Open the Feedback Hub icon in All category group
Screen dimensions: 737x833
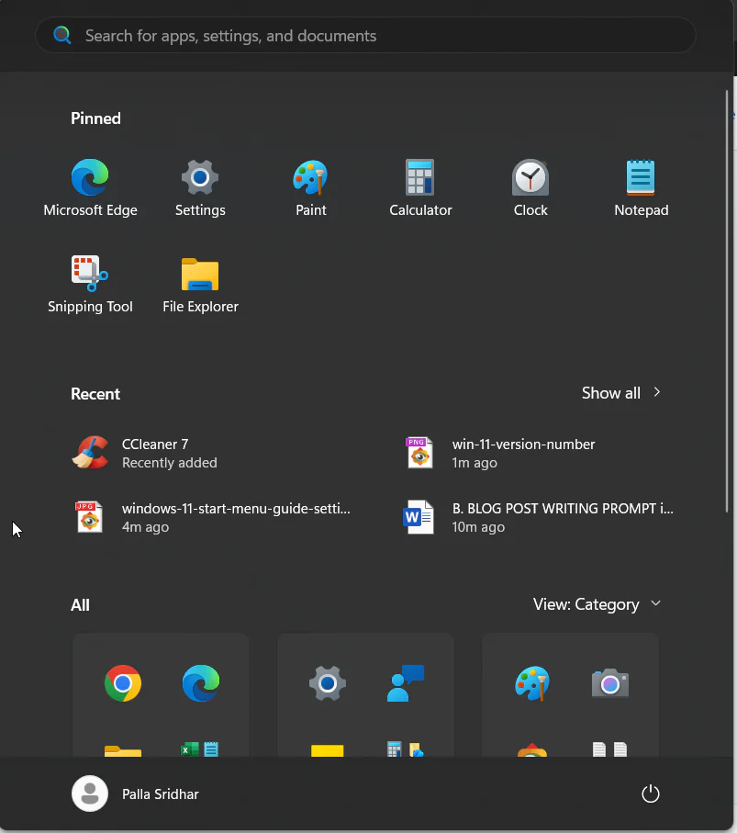pos(406,683)
